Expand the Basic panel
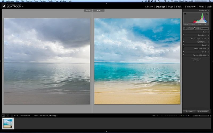The image size is (213, 133). 196,32
